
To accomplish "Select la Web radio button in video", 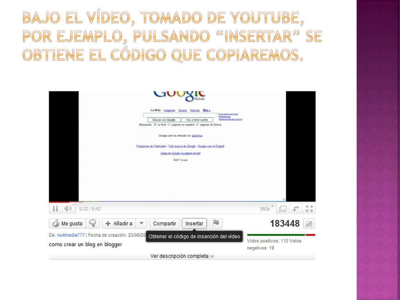I will 155,125.
